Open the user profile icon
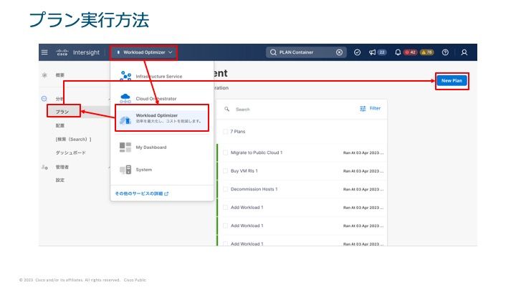This screenshot has height=290, width=516. 464,52
